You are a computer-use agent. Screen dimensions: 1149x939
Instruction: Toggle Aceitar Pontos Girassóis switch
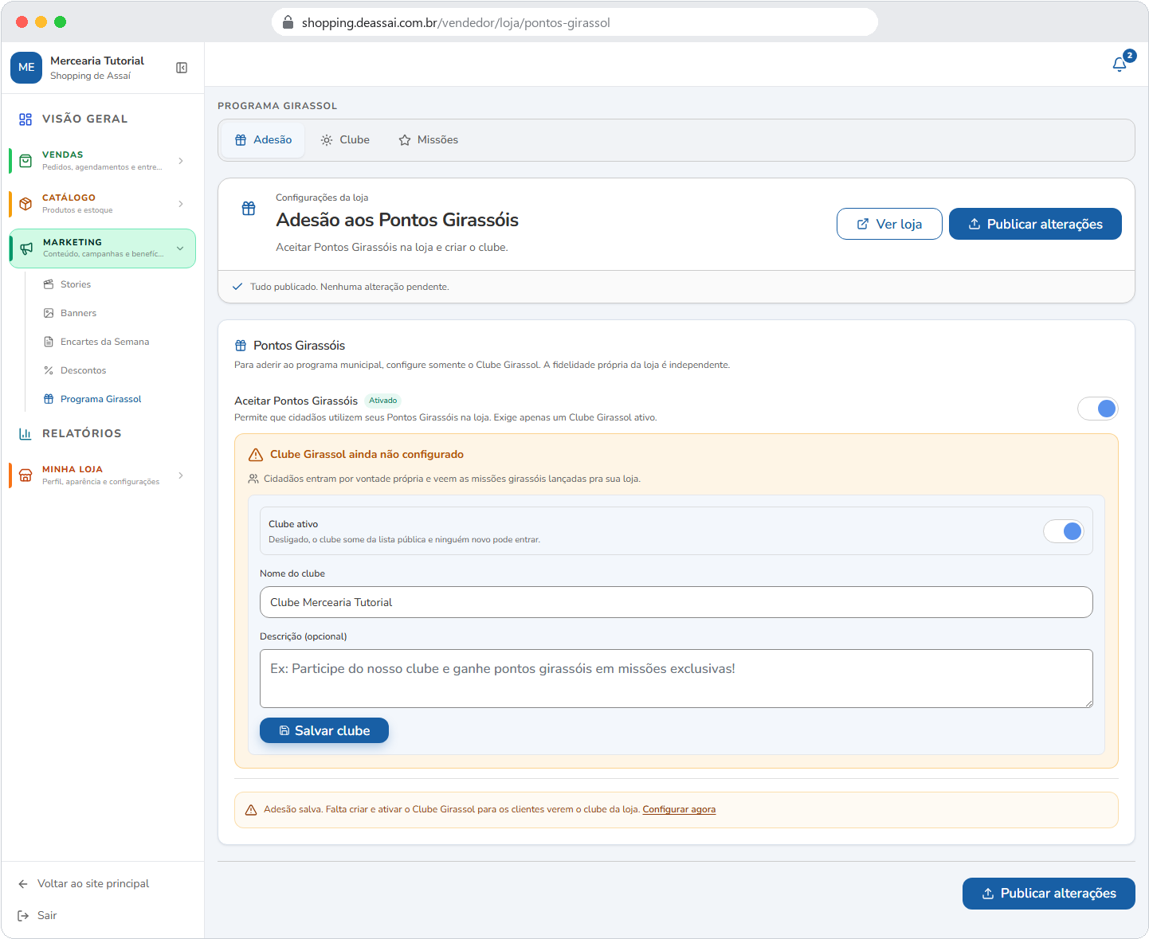pos(1097,409)
